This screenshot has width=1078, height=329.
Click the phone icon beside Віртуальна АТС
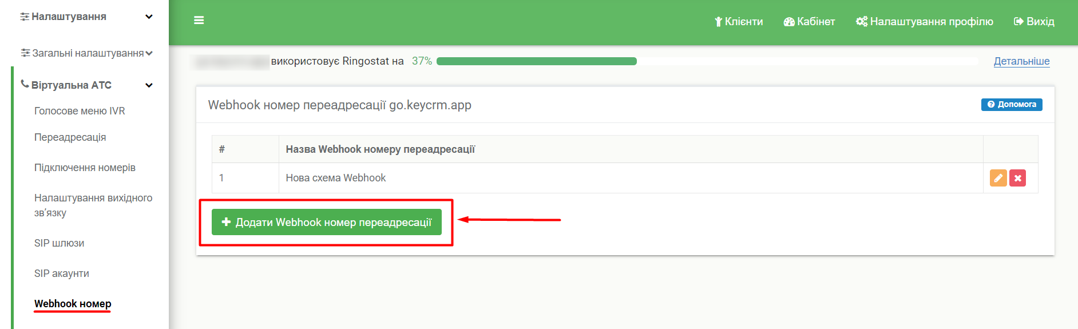[x=25, y=84]
